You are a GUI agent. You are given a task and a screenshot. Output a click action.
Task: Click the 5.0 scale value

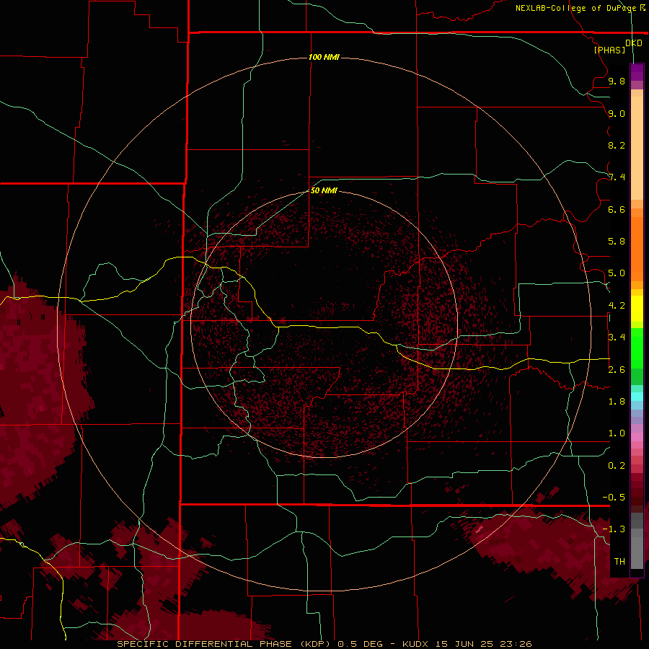point(617,273)
